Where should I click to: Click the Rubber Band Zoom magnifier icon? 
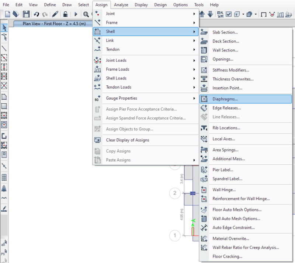click(86, 14)
